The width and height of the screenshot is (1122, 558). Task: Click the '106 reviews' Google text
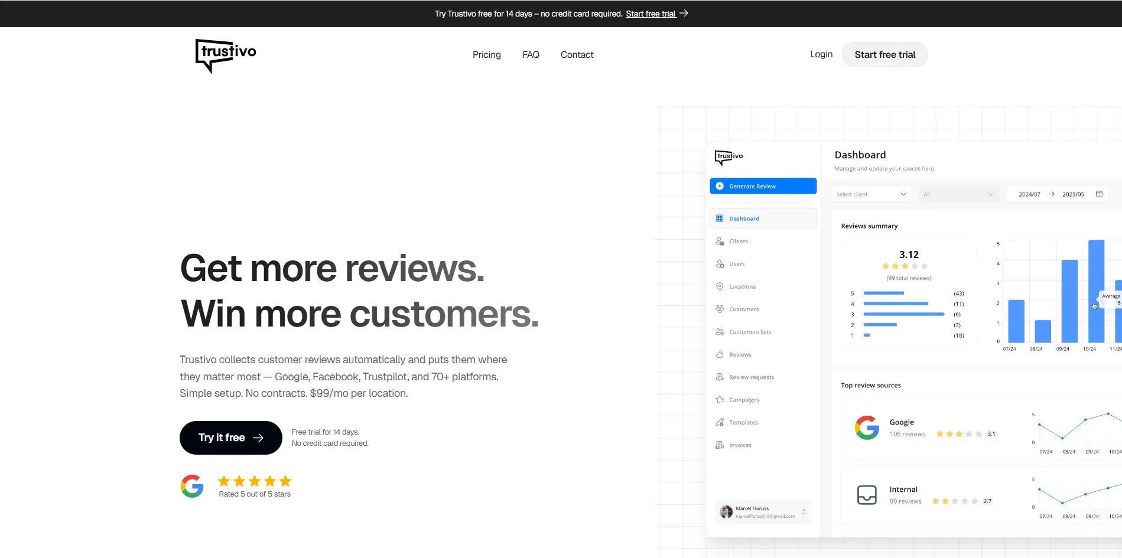point(908,434)
